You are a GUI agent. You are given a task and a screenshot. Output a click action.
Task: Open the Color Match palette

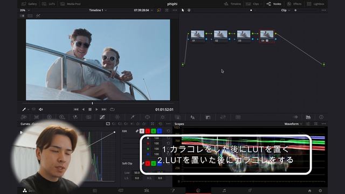(36, 117)
